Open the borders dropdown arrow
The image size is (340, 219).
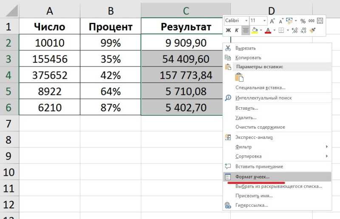tap(288, 30)
